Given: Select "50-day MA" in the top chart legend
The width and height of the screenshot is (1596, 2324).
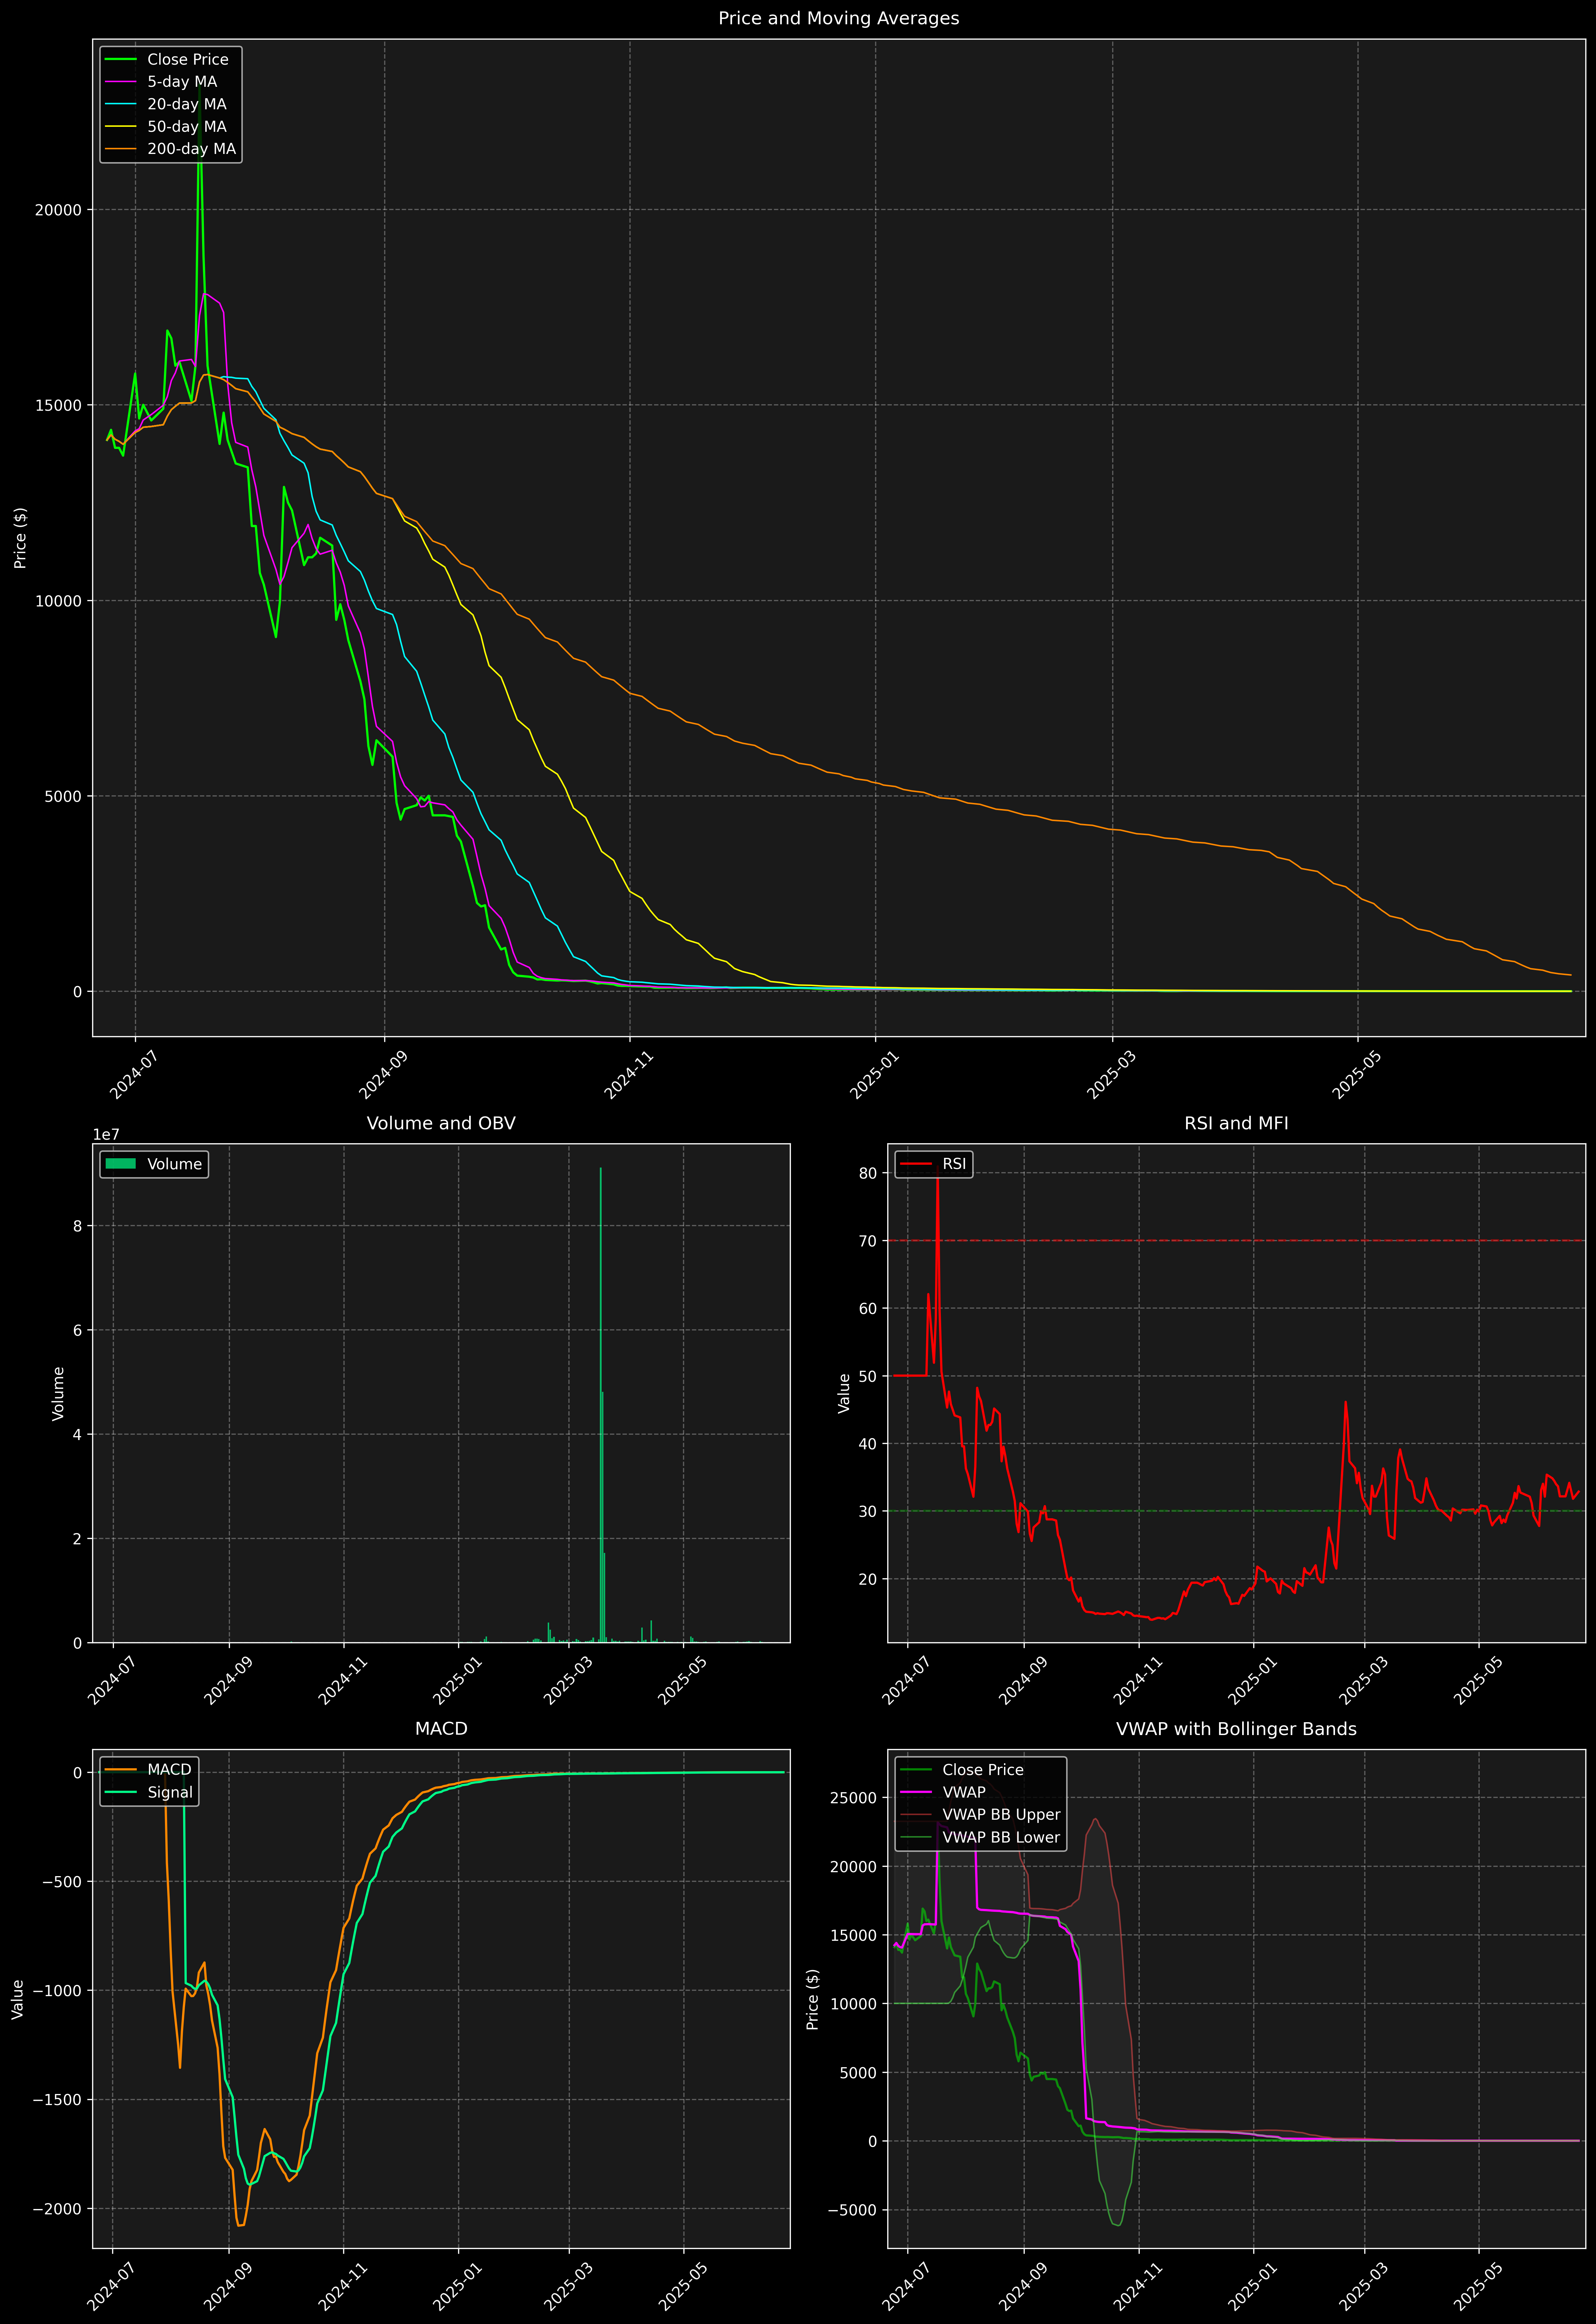Looking at the screenshot, I should [187, 127].
